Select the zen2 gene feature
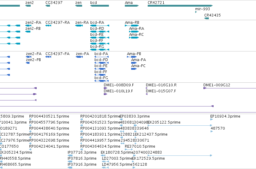 28,6
